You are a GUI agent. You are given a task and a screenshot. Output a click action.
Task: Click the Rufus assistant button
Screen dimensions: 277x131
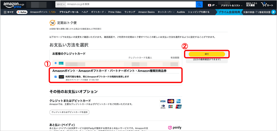[x=22, y=12]
